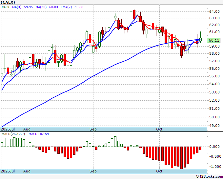This screenshot has width=223, height=179.
Task: Click the 51.00 price axis label
Action: click(214, 109)
